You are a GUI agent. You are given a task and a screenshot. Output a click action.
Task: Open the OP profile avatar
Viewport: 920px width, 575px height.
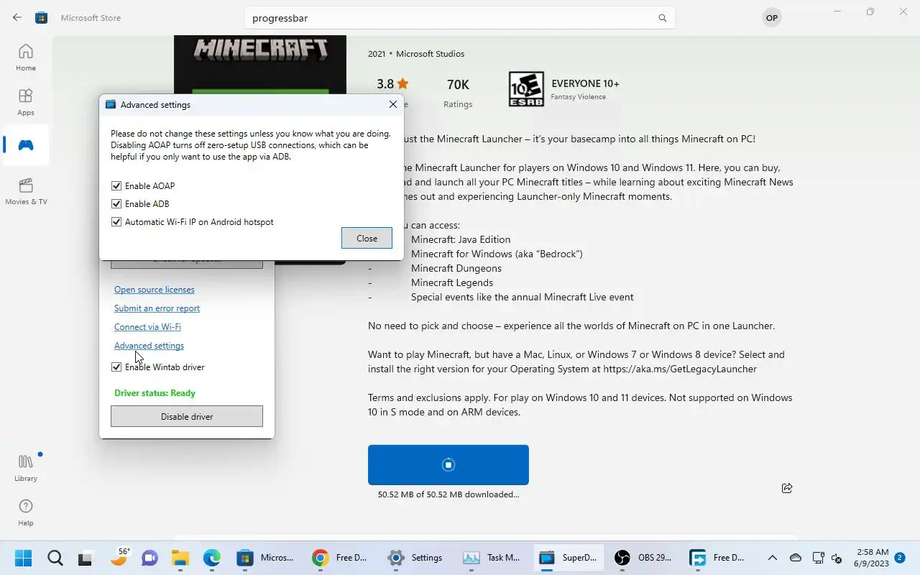(772, 18)
